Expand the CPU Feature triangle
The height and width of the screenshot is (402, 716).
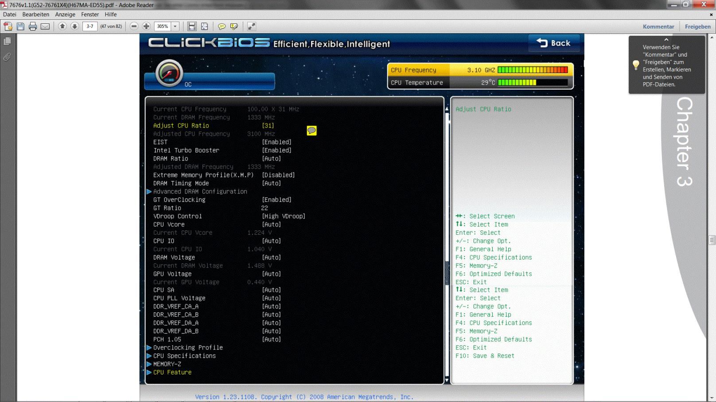pos(149,372)
